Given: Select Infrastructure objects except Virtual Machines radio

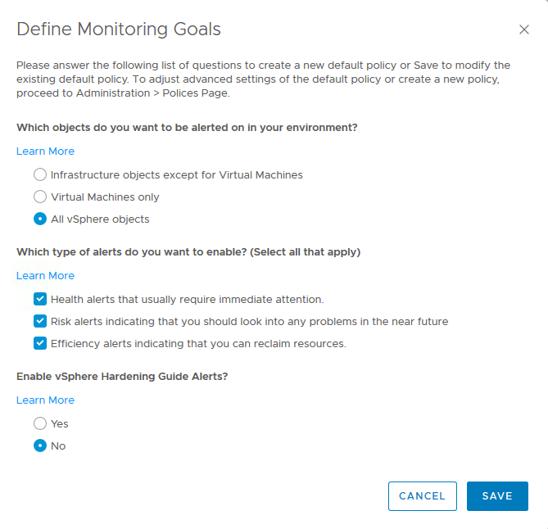Looking at the screenshot, I should click(40, 174).
